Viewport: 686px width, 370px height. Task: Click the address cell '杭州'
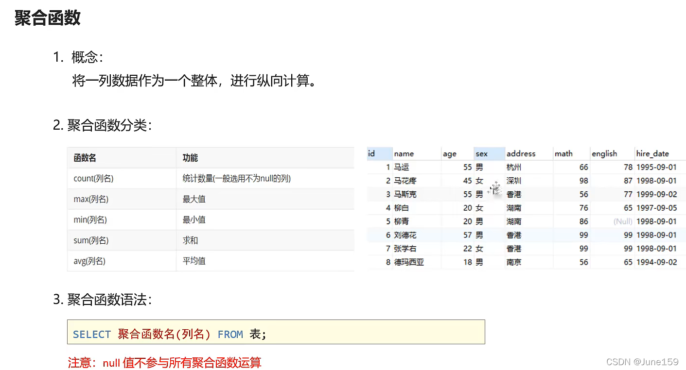[513, 167]
